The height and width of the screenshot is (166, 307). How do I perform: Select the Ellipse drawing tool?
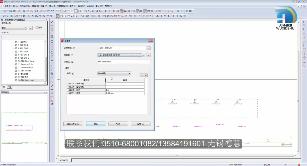(52, 60)
